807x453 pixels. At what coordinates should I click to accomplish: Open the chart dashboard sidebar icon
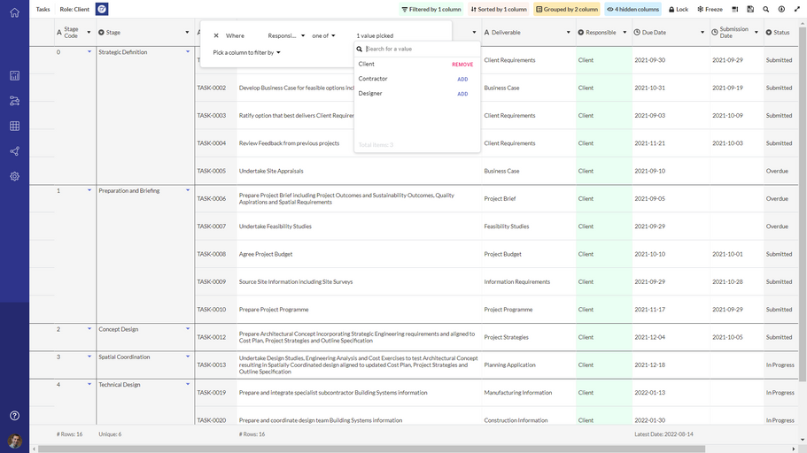click(14, 76)
